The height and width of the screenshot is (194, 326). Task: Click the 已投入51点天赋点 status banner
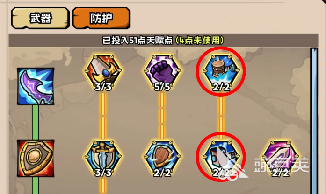pos(163,40)
